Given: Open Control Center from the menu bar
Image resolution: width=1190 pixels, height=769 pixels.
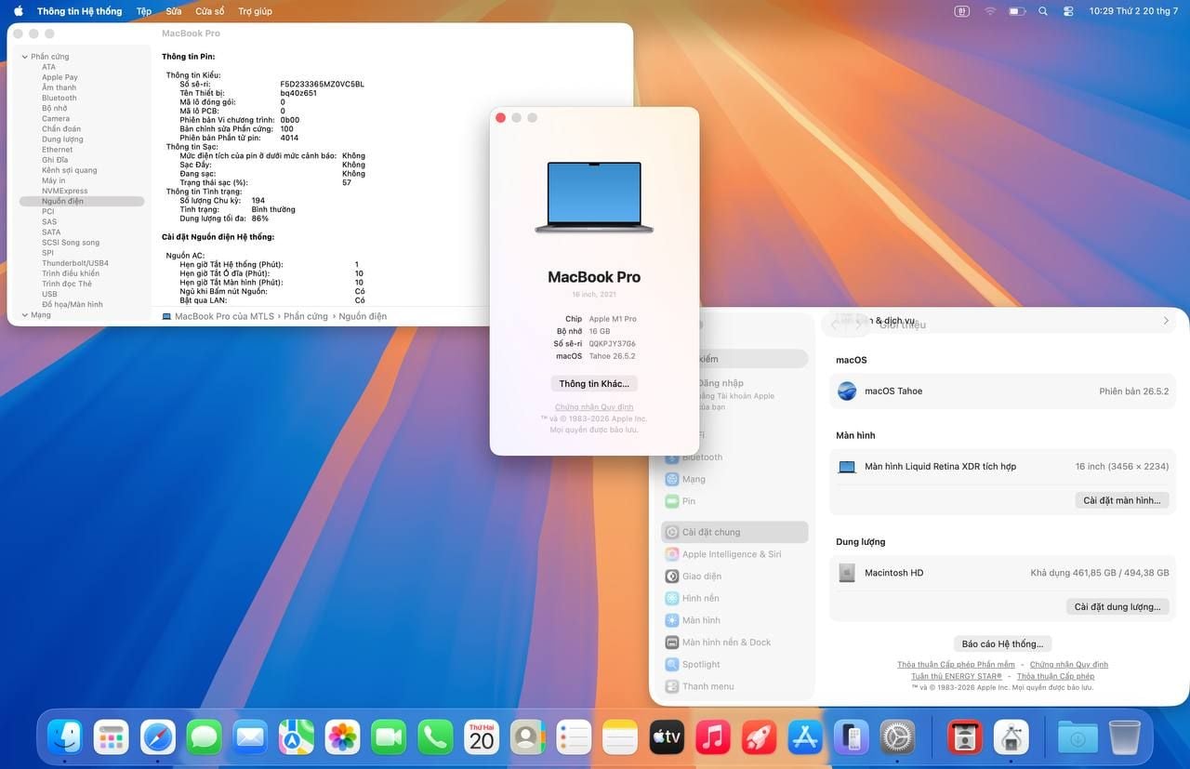Looking at the screenshot, I should pos(1068,11).
